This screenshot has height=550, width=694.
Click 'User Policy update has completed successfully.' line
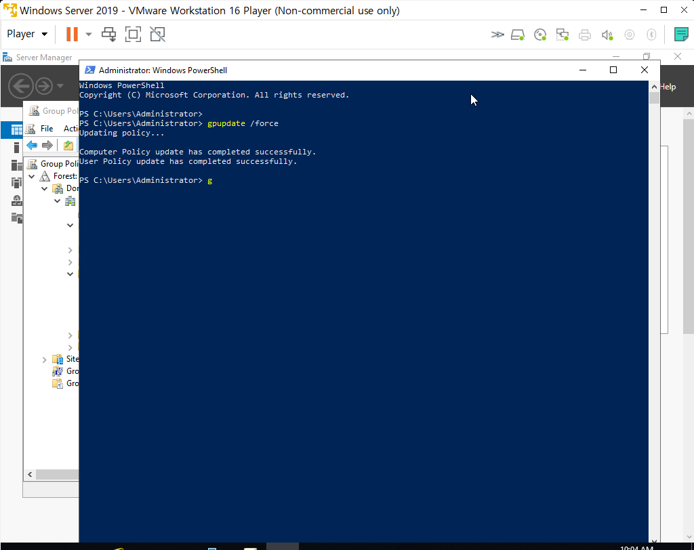pos(188,161)
